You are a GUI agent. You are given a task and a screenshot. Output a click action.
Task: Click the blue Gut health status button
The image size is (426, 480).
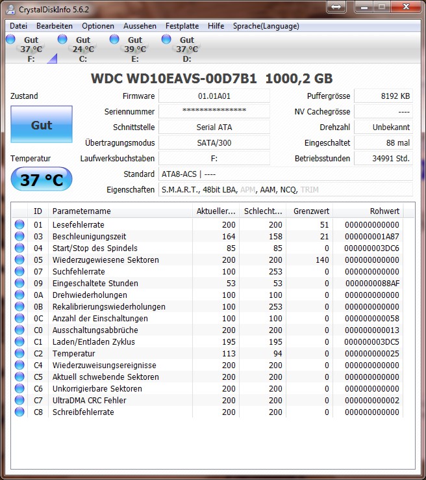click(x=42, y=124)
